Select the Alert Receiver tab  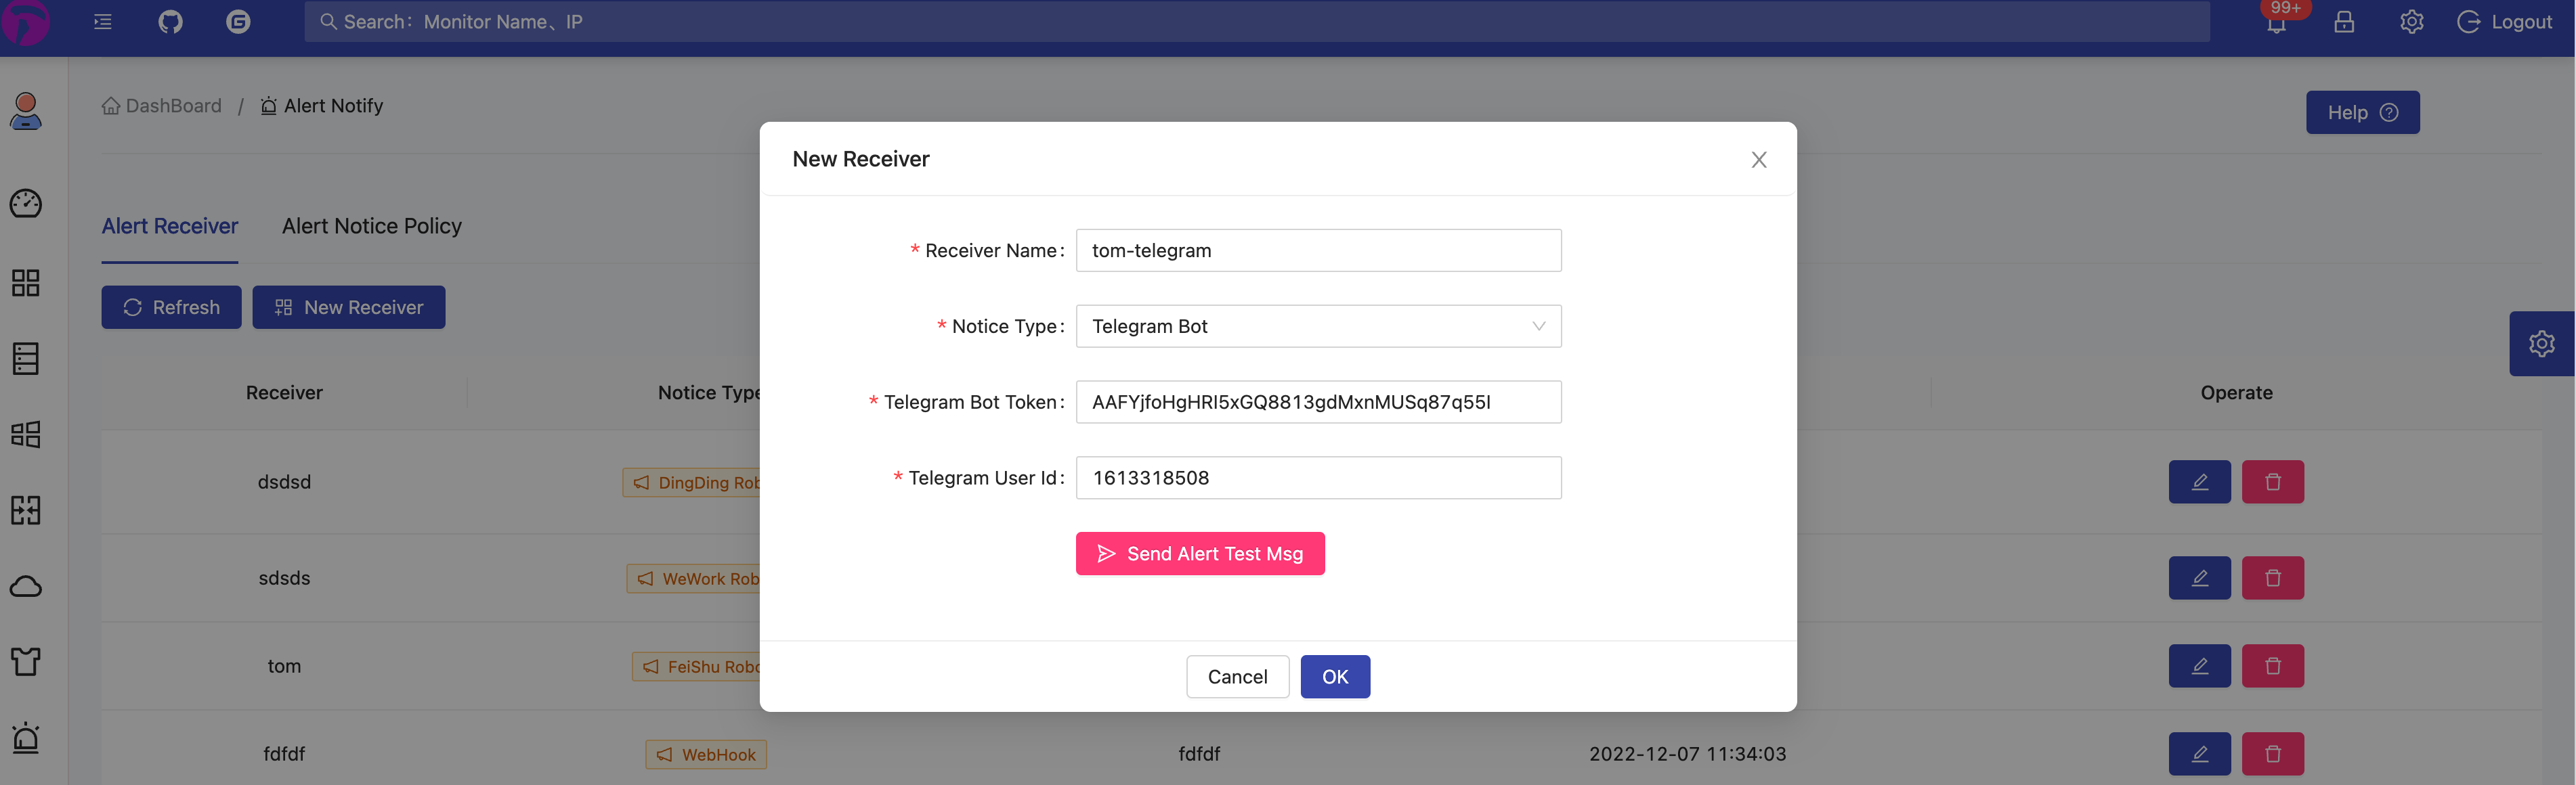[x=169, y=227]
